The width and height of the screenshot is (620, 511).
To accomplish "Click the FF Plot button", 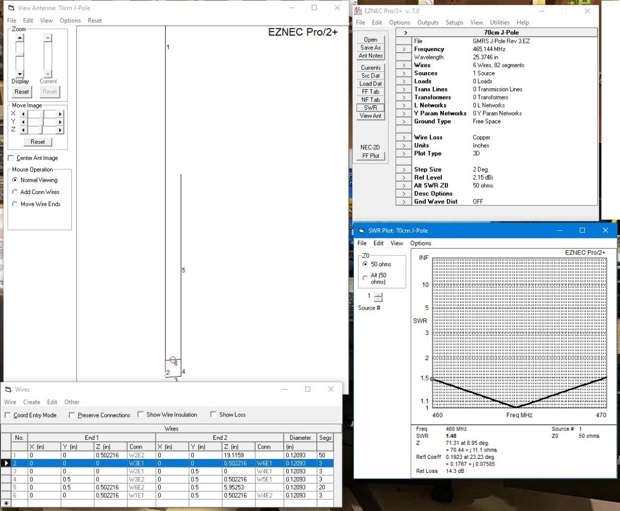I will [x=370, y=156].
